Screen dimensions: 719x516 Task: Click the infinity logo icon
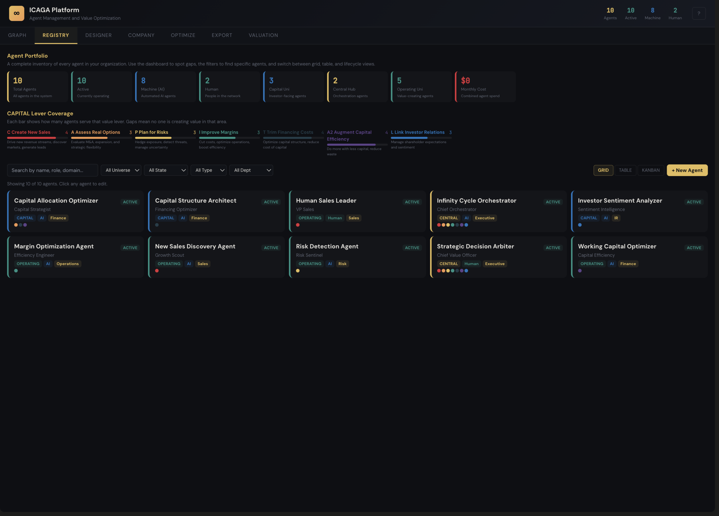(x=17, y=13)
